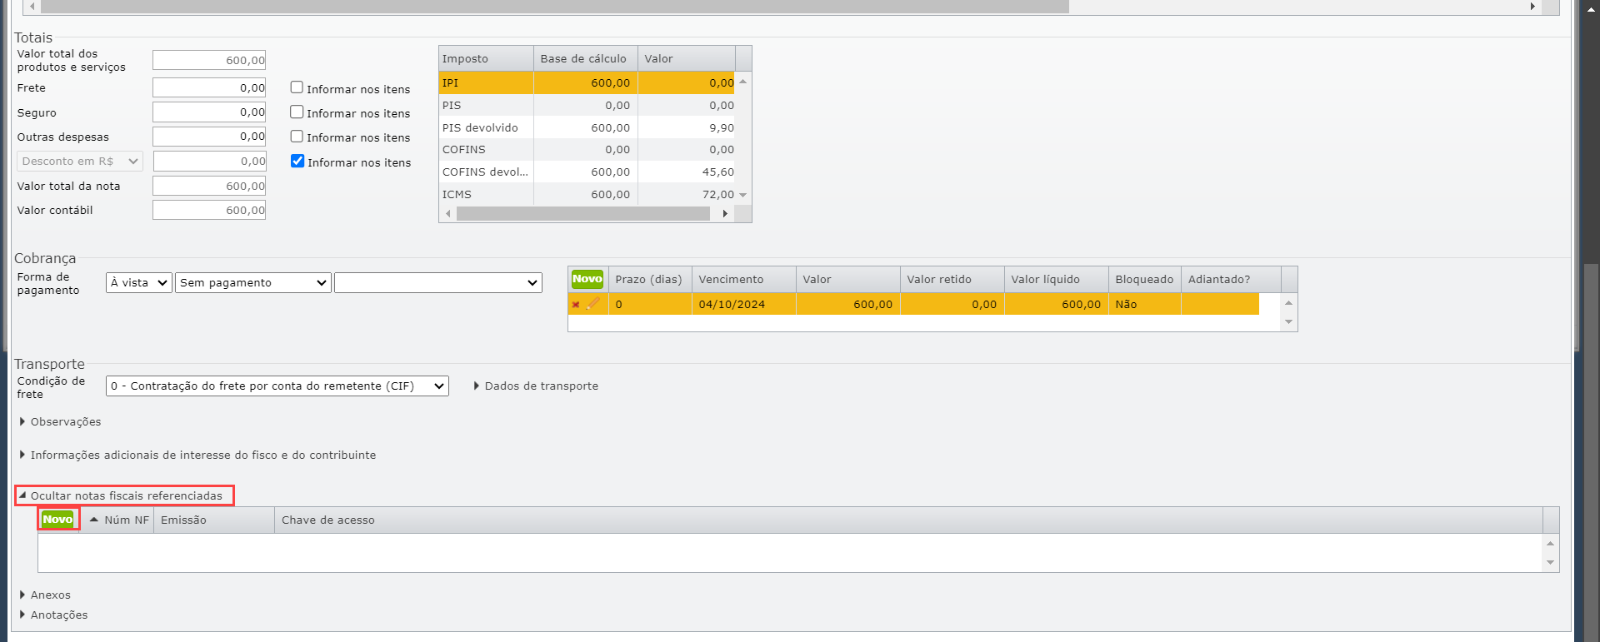Click the 'Chave de acesso' column header
The height and width of the screenshot is (642, 1600).
click(908, 520)
